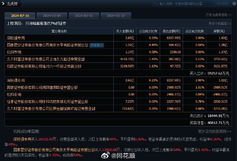Viewport: 237px width, 161px height.
Task: Select 机构专用 row with -2406.17万 net amount
Action: [x=118, y=94]
